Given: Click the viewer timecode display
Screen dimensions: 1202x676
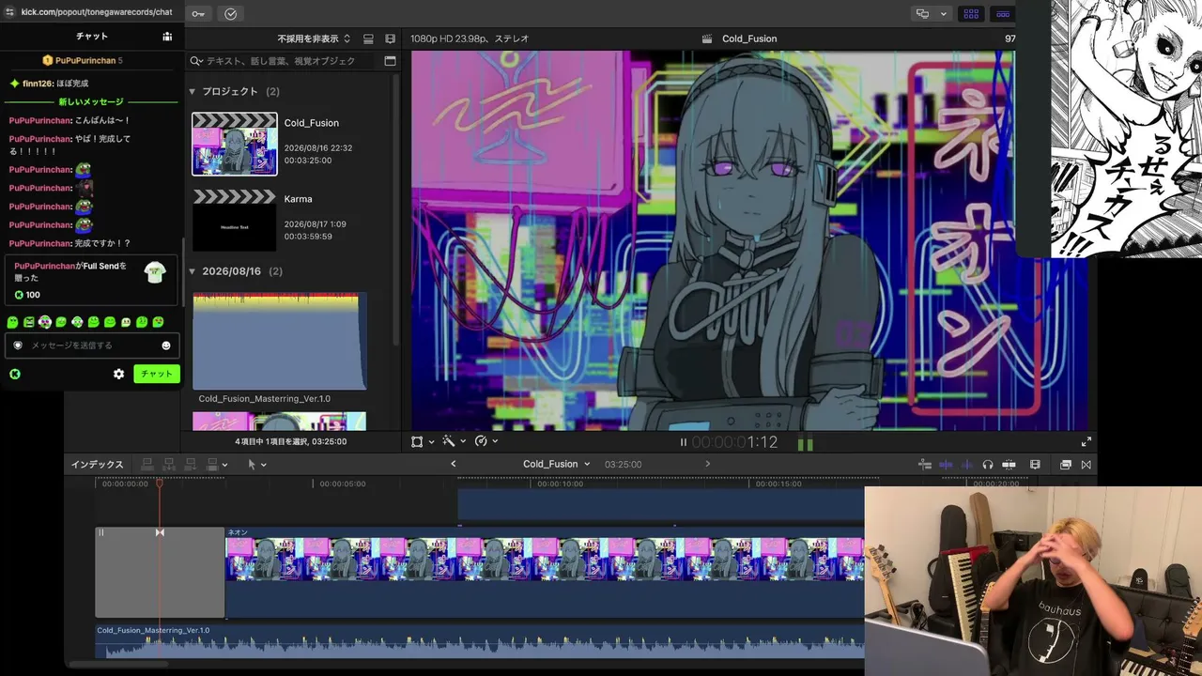Looking at the screenshot, I should tap(735, 442).
